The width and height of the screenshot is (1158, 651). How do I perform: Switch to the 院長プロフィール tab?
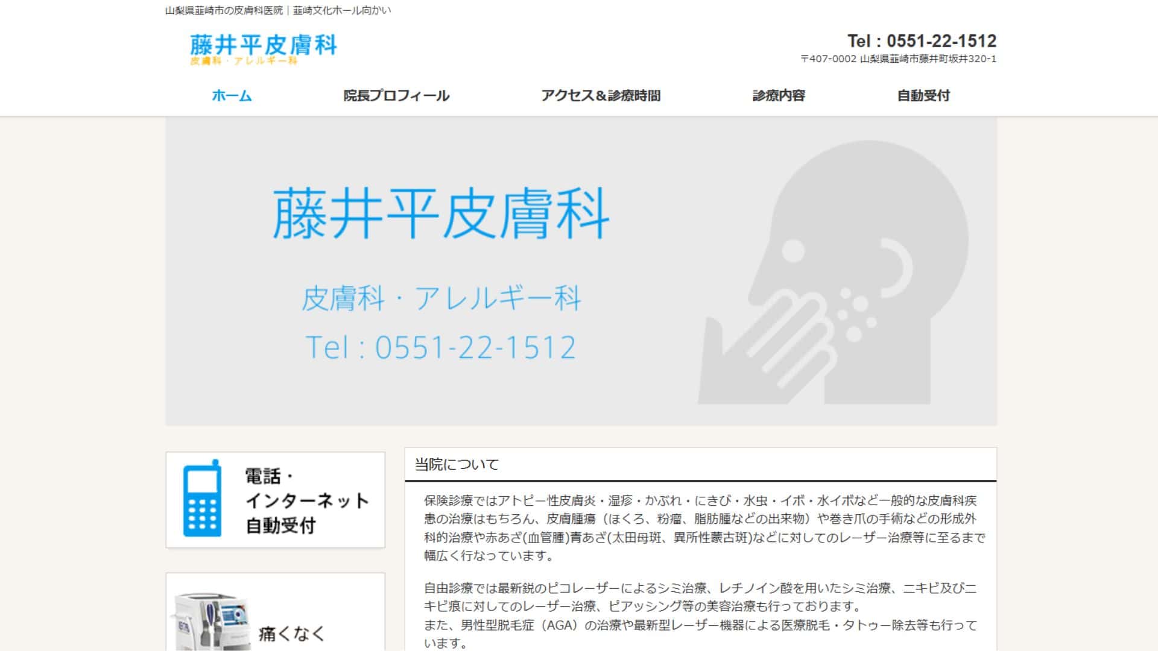pyautogui.click(x=395, y=95)
